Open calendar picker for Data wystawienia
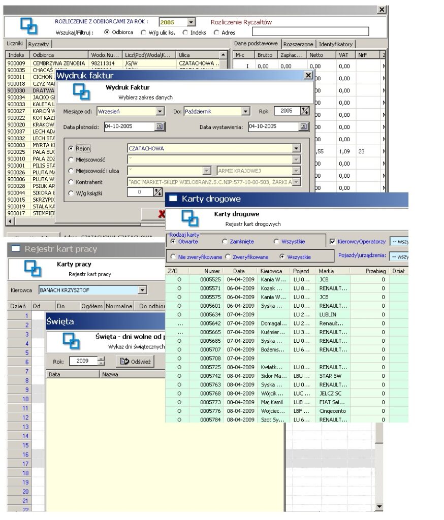The image size is (444, 520). (x=304, y=127)
